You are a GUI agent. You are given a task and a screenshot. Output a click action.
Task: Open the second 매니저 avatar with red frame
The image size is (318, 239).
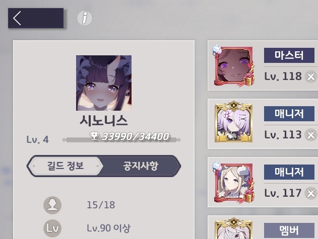[x=233, y=182]
